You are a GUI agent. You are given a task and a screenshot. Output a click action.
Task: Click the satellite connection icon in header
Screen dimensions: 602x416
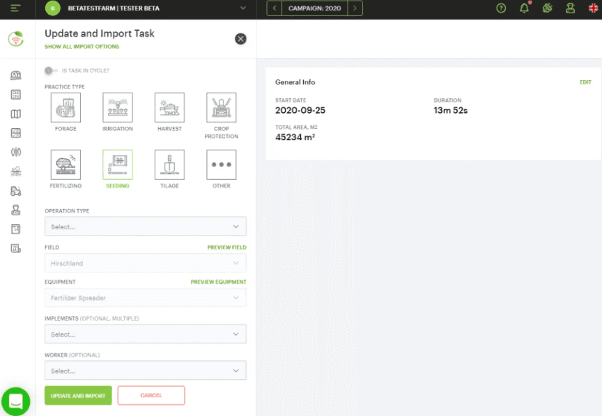point(547,8)
